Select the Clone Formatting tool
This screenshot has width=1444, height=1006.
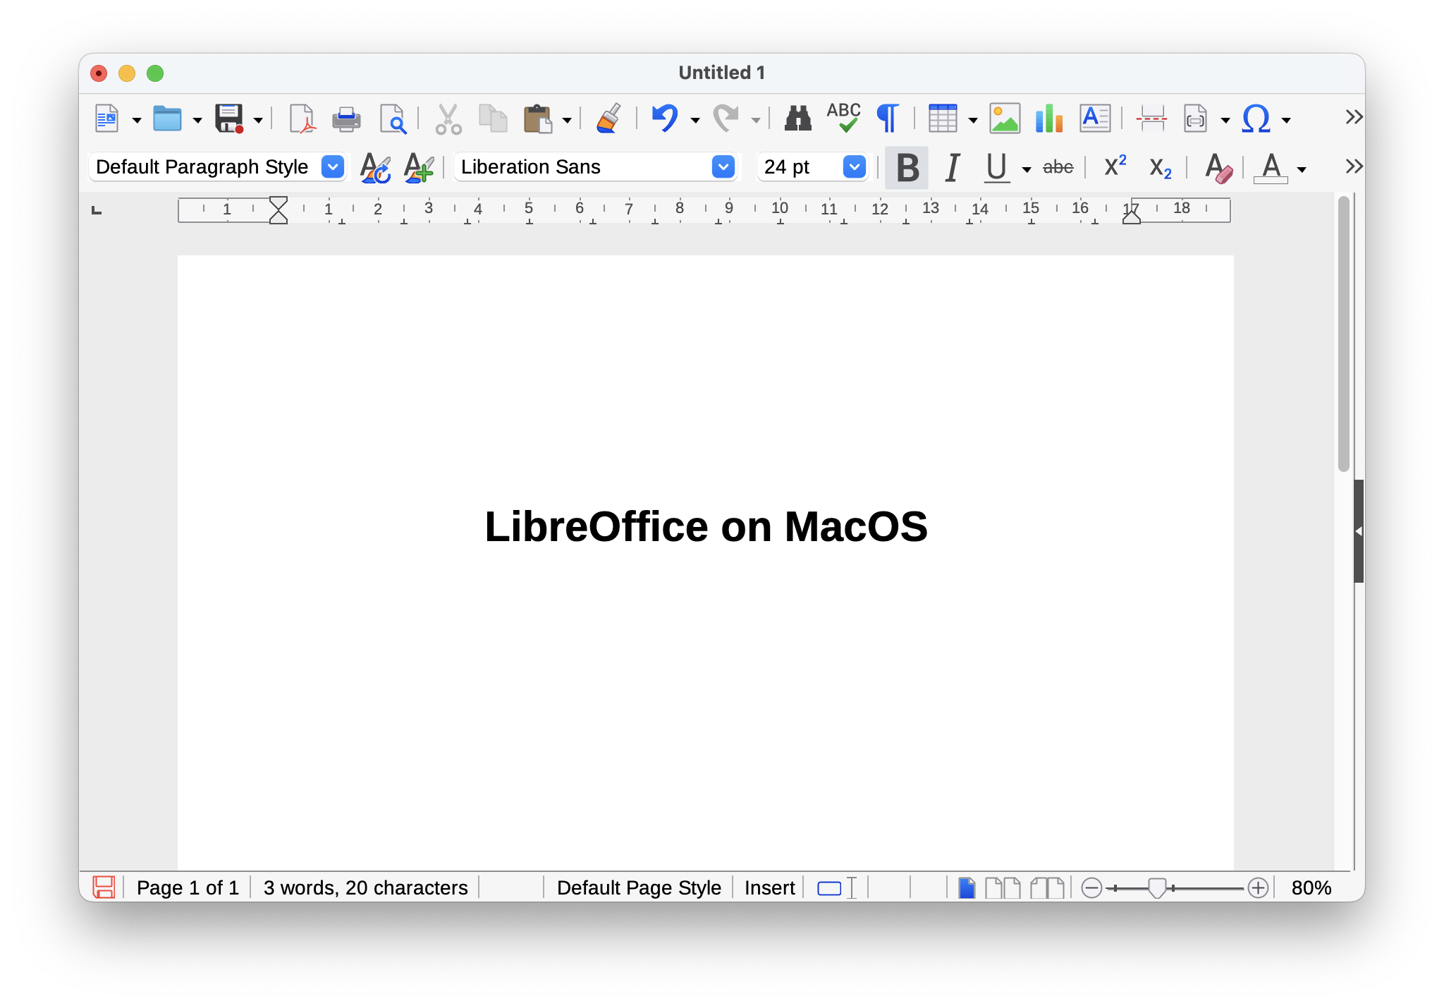click(x=607, y=118)
